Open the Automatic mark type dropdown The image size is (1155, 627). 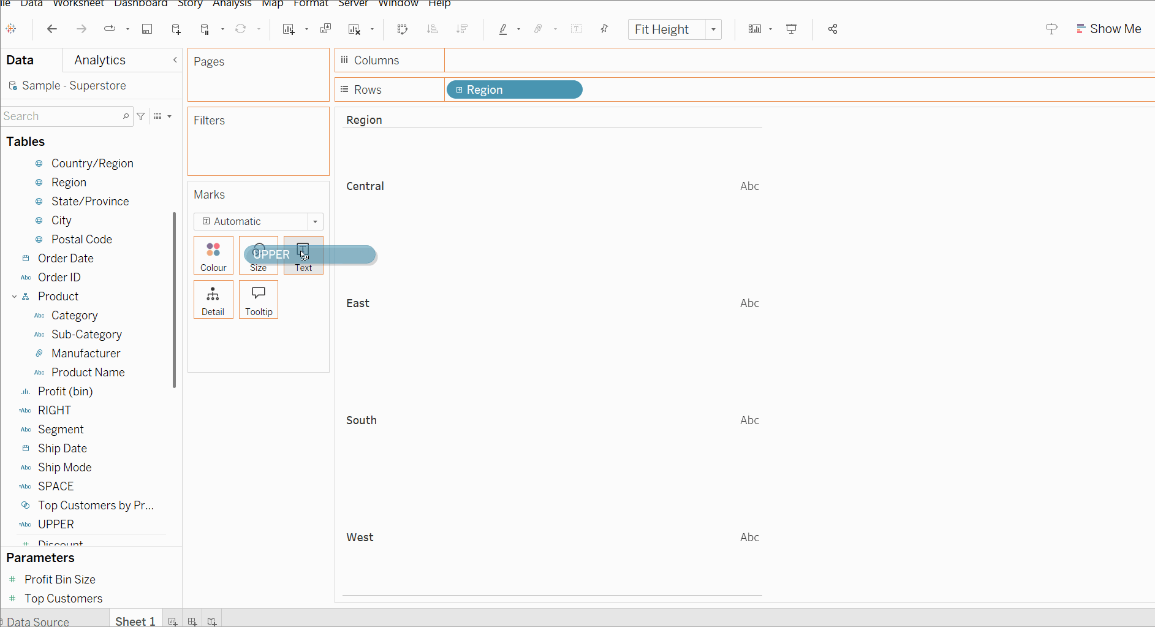(315, 221)
